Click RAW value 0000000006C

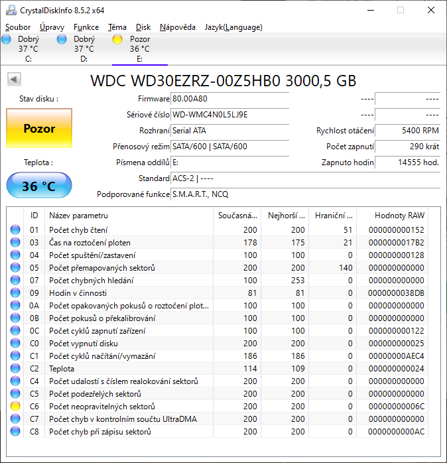click(396, 407)
